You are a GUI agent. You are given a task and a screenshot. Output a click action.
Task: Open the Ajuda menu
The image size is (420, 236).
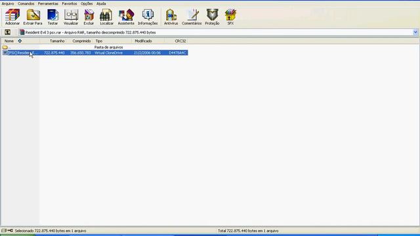click(x=101, y=4)
